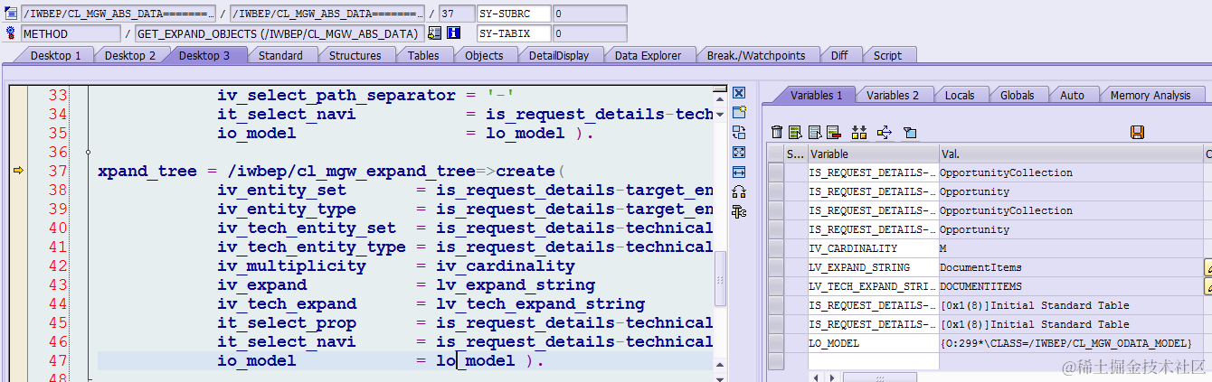The image size is (1212, 382).
Task: Click the program icon before /IWBEP/CL_MGW_ABS_DATA field
Action: [x=10, y=14]
